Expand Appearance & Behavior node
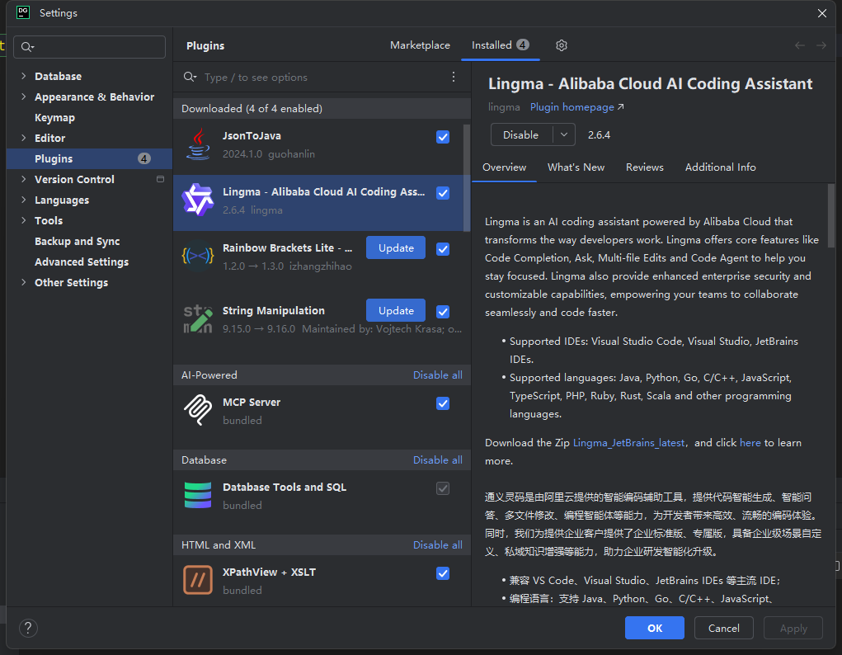The image size is (842, 655). point(24,97)
